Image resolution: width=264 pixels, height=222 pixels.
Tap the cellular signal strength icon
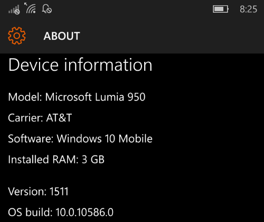tap(14, 10)
